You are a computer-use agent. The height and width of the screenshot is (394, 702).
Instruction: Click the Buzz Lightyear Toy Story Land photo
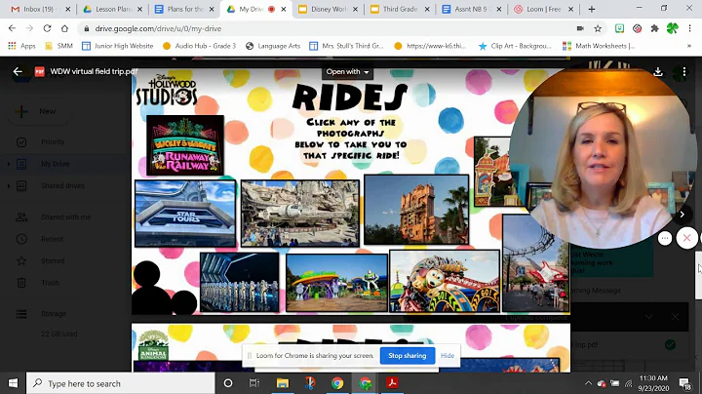pos(336,283)
